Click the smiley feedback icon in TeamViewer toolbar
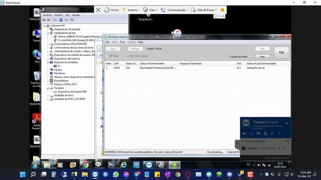The width and height of the screenshot is (321, 180). click(222, 10)
